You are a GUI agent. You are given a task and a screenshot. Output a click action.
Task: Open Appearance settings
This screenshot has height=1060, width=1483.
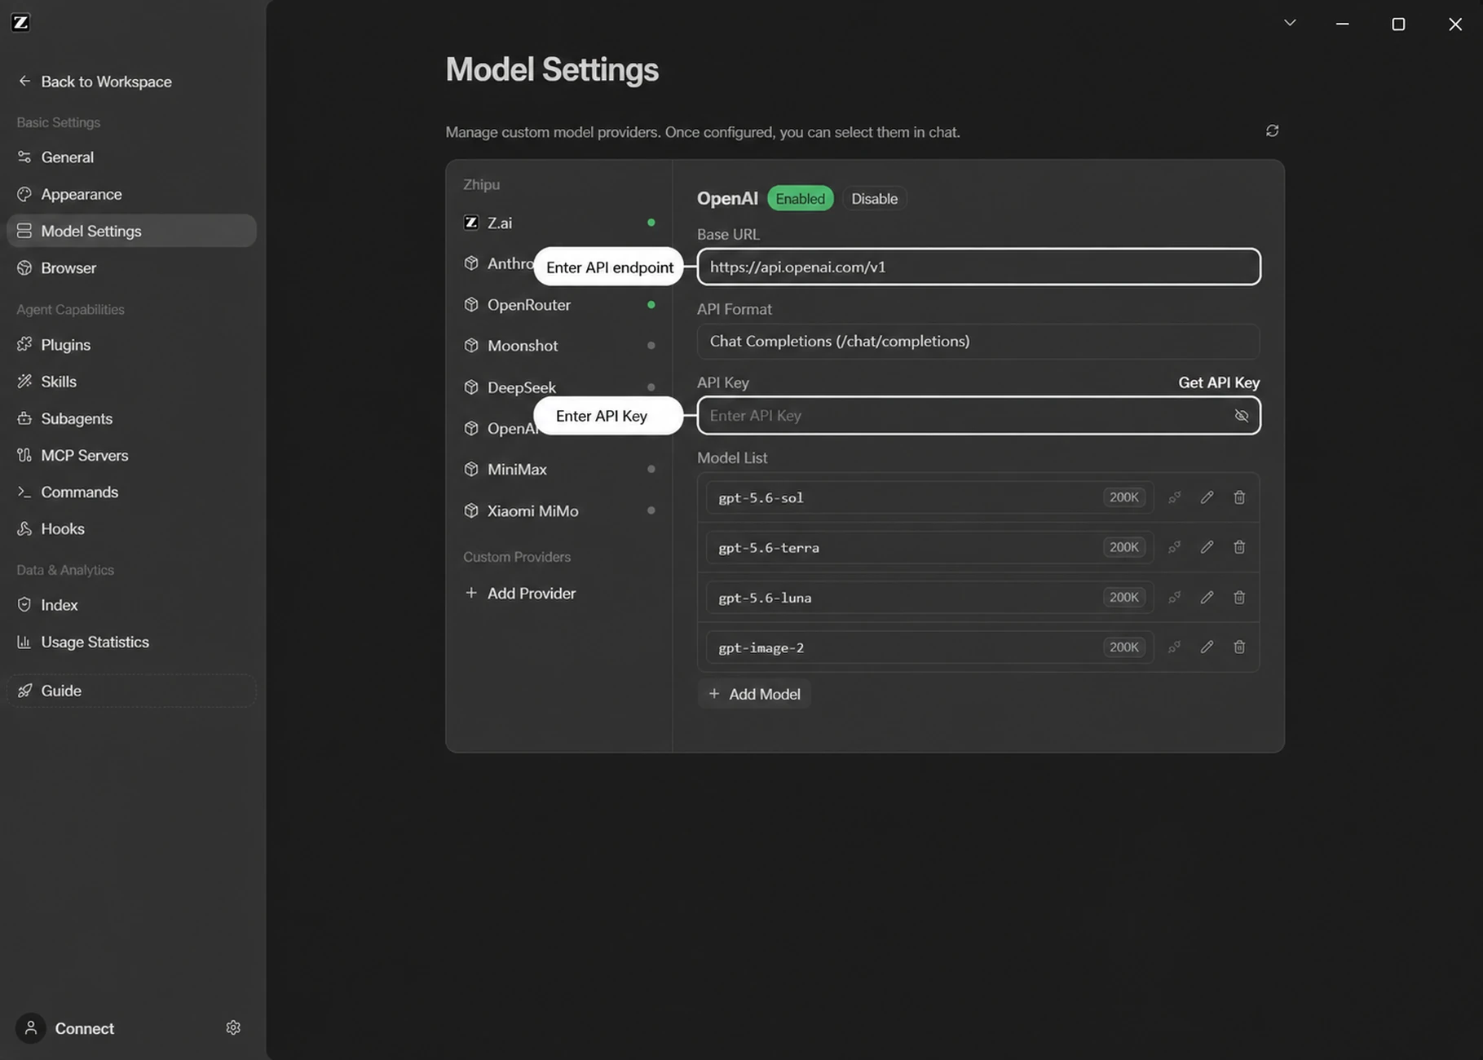pos(131,194)
